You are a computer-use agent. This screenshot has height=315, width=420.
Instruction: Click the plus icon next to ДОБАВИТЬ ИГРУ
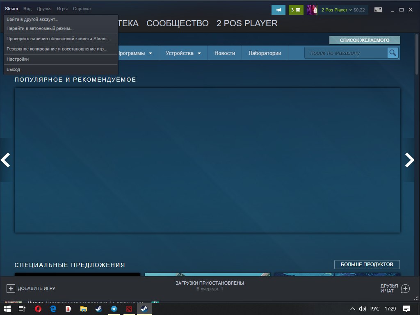(11, 288)
